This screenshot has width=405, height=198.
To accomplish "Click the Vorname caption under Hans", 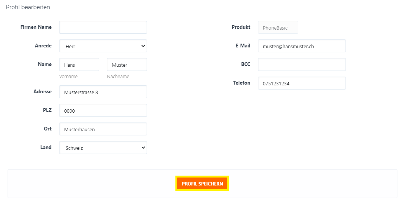I will pos(68,77).
